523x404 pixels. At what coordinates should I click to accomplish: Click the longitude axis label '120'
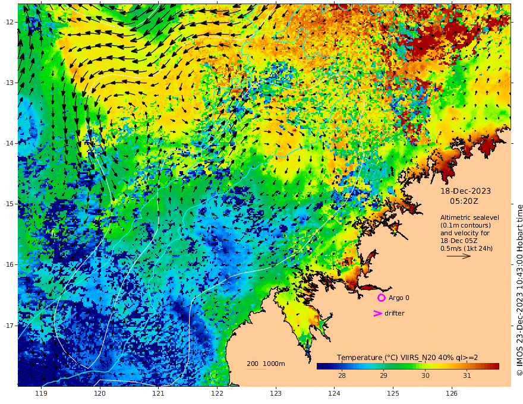(100, 394)
